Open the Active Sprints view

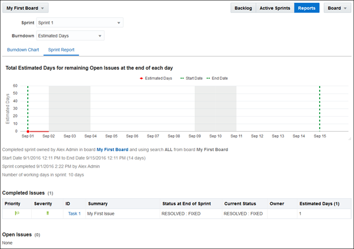click(x=275, y=8)
